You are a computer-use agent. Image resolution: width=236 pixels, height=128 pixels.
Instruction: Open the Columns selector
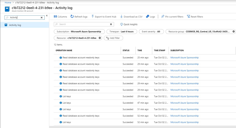coord(60,17)
